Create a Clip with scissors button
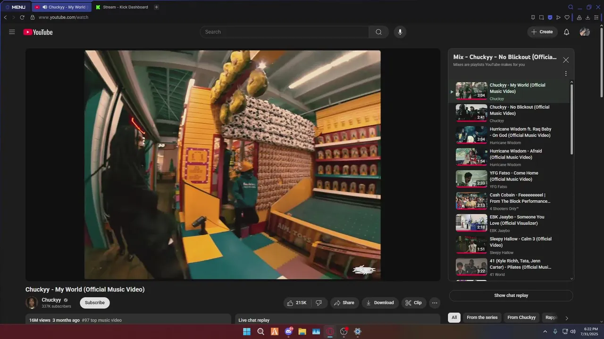Viewport: 604px width, 339px height. pyautogui.click(x=414, y=303)
